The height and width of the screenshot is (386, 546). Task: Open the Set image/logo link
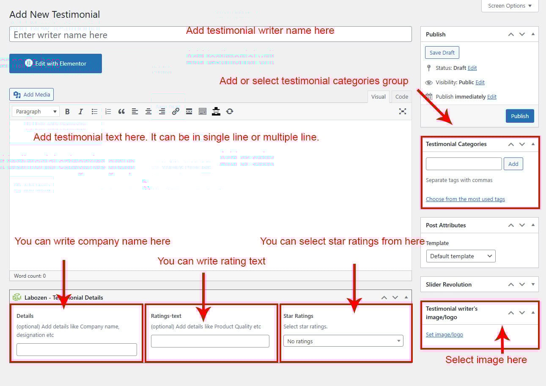click(444, 334)
